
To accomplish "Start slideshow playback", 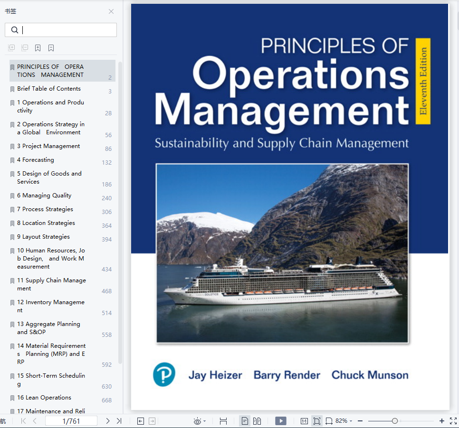I will pos(281,421).
